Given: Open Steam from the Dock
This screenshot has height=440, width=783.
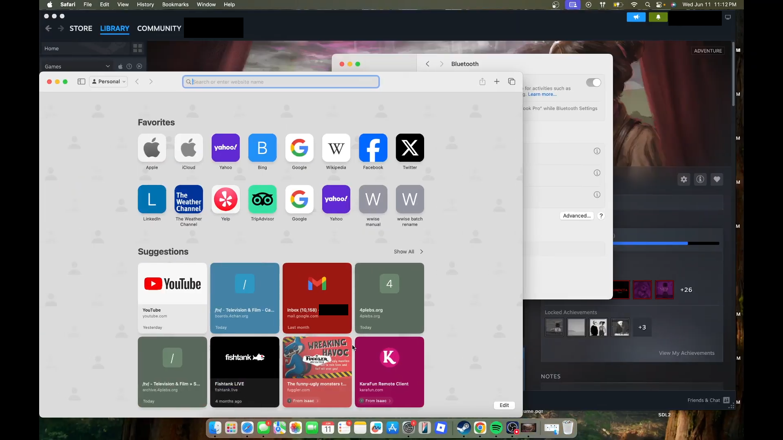Looking at the screenshot, I should pyautogui.click(x=464, y=427).
